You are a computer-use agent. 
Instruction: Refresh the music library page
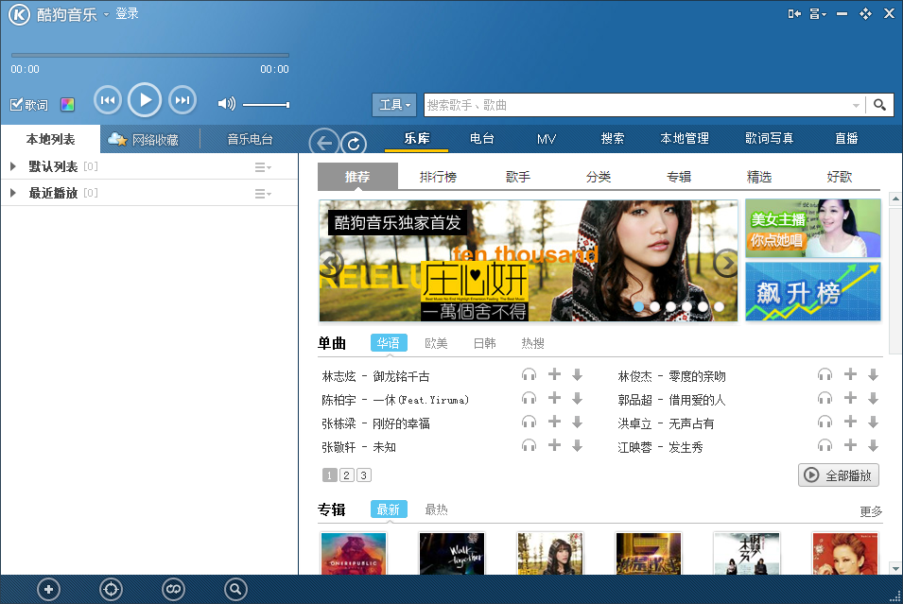tap(354, 144)
